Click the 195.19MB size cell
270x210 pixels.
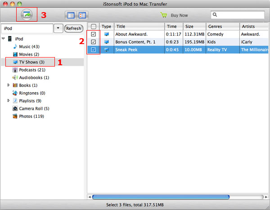[x=194, y=42]
